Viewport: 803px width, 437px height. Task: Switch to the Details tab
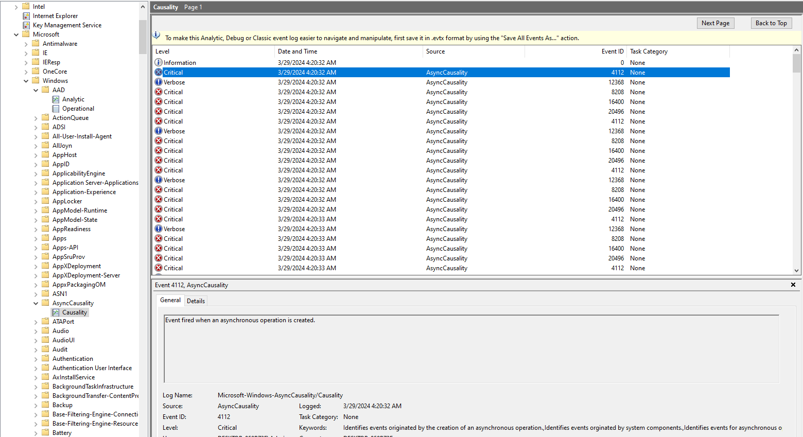196,301
